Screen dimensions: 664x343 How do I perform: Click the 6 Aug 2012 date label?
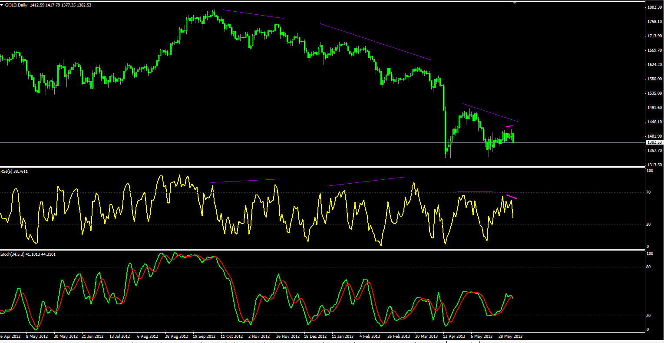click(x=149, y=336)
